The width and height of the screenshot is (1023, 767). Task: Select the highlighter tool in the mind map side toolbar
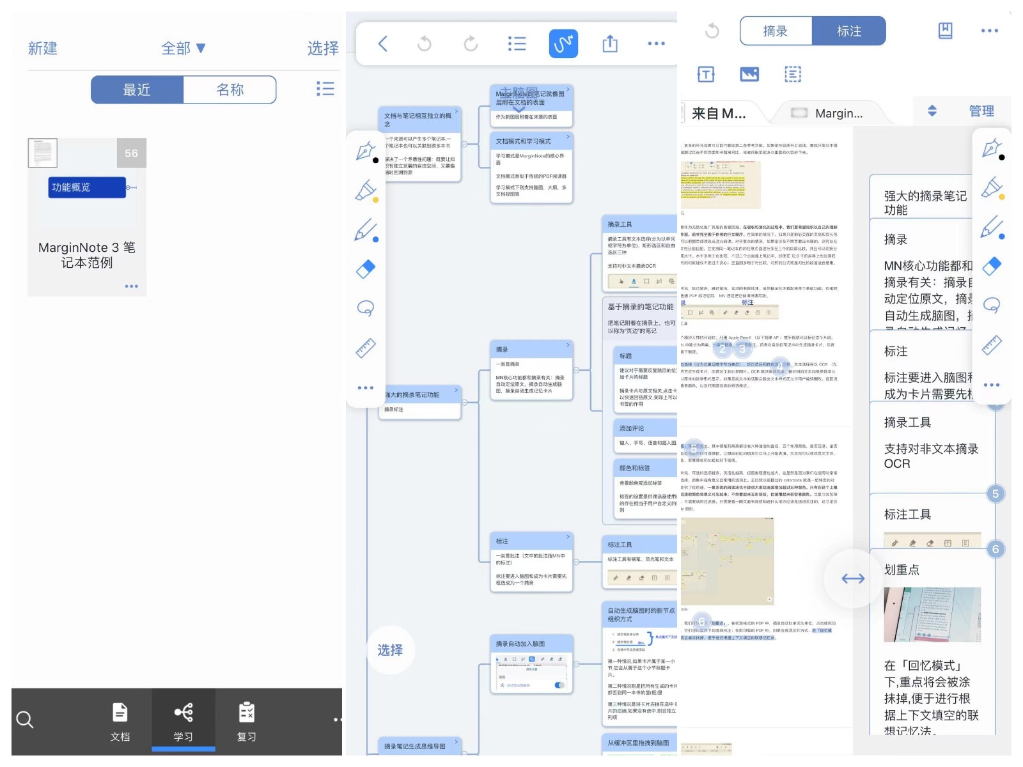(366, 190)
